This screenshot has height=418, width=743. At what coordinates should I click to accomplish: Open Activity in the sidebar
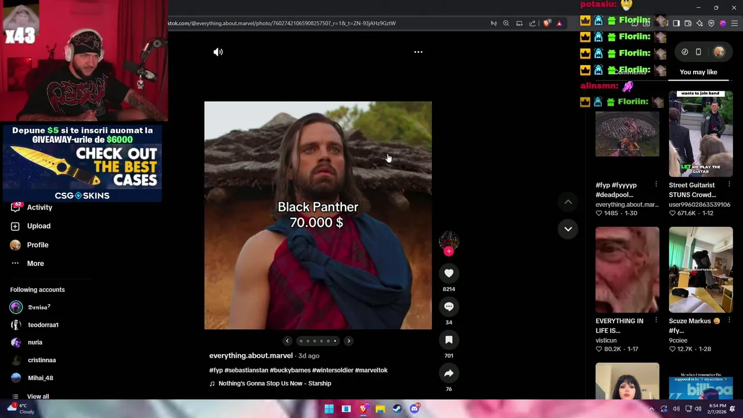click(39, 207)
